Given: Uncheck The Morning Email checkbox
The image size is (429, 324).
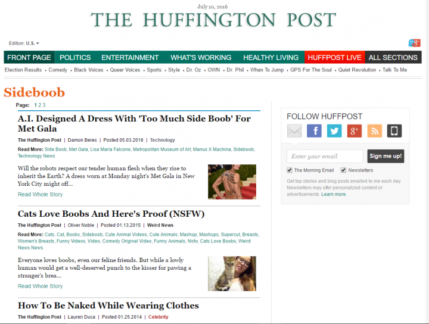Looking at the screenshot, I should pos(290,170).
